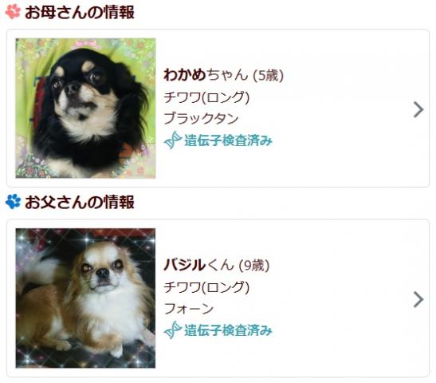Click チワワ(ロング) breed in father's card

pos(206,287)
